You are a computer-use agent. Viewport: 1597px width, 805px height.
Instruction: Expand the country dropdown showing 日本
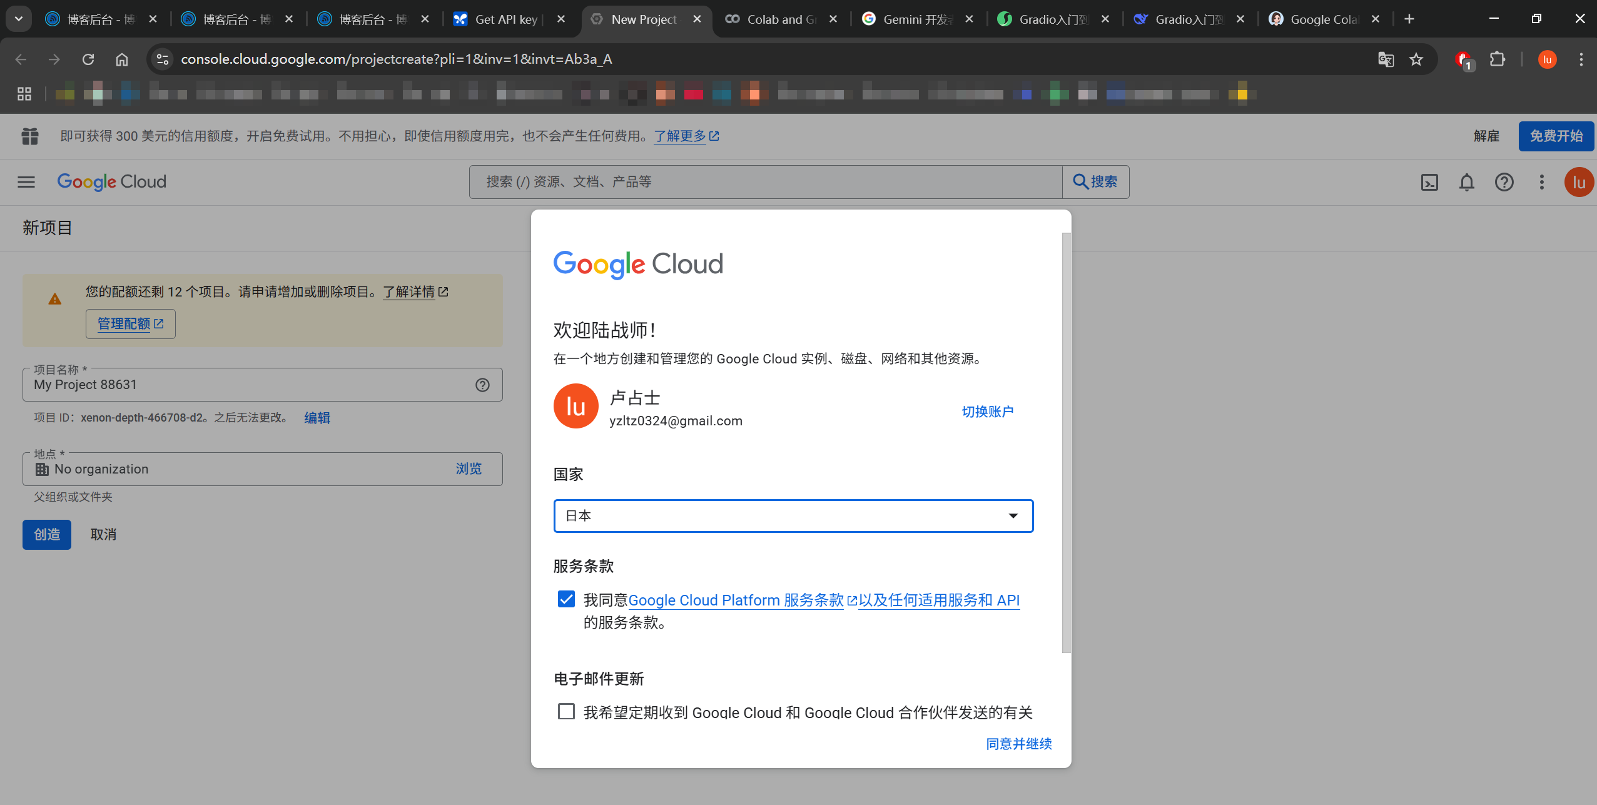(793, 515)
